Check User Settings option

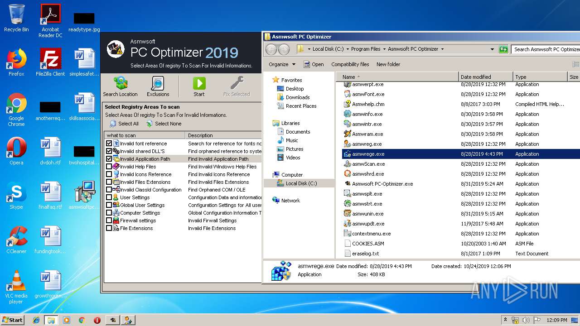109,197
